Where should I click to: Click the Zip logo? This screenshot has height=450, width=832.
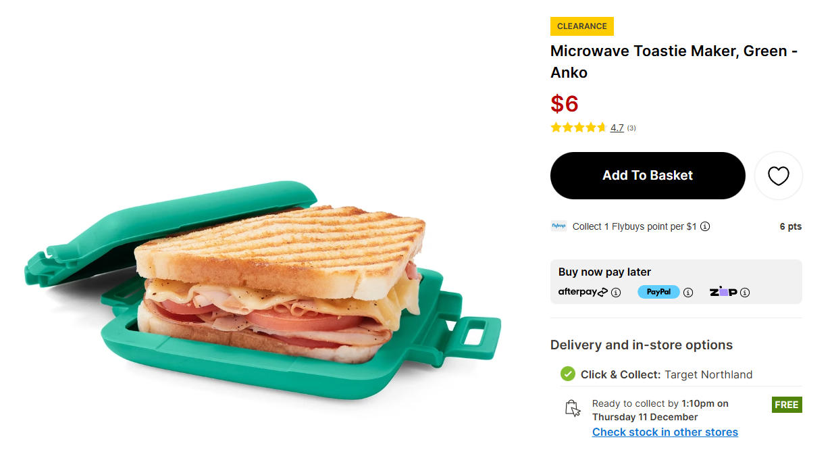pos(723,292)
